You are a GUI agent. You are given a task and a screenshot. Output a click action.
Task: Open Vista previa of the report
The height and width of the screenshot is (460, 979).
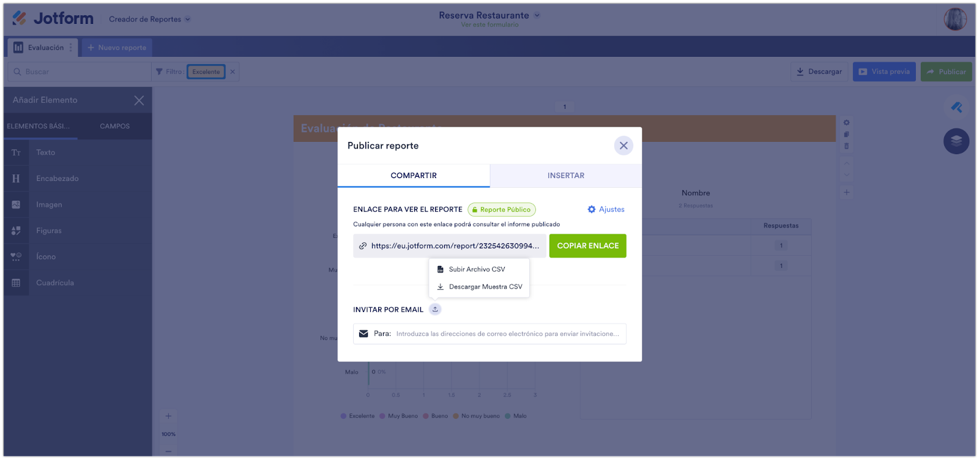click(x=884, y=72)
